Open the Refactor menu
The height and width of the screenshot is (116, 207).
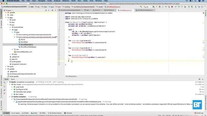[x=66, y=1]
